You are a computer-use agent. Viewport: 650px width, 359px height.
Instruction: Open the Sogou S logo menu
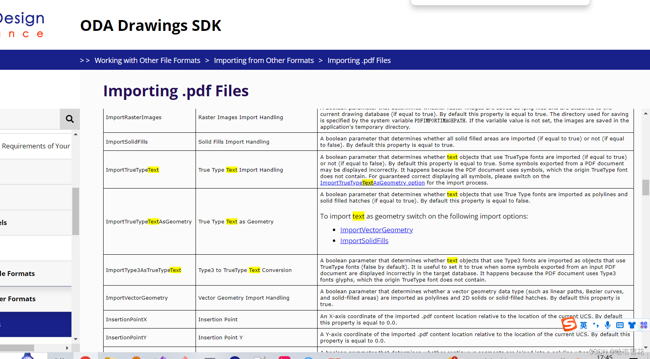tap(569, 324)
